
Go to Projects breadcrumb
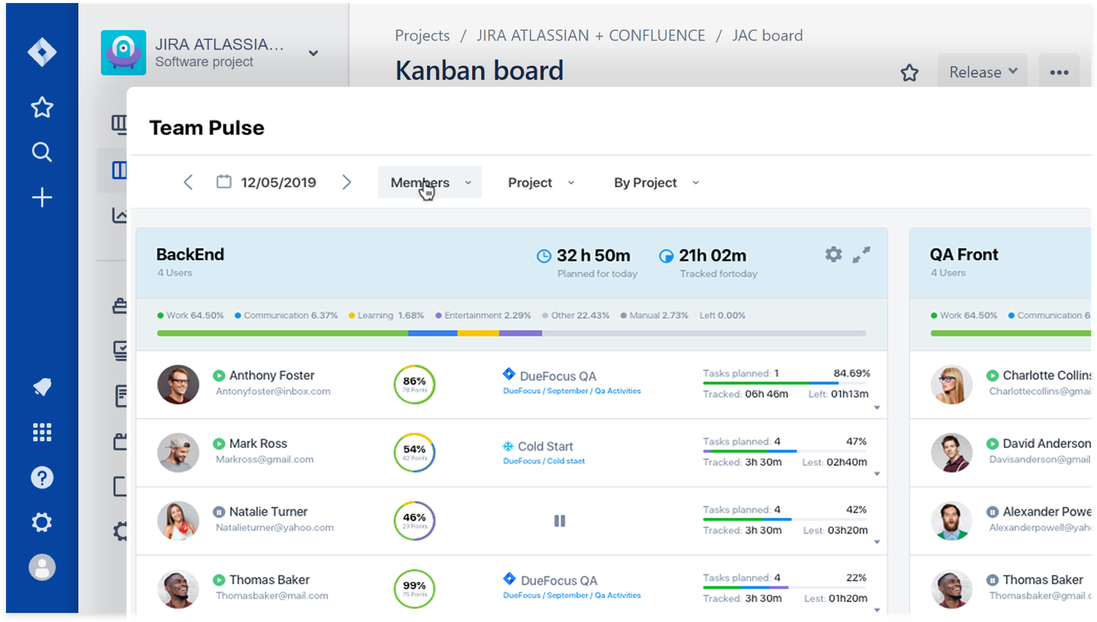(422, 36)
